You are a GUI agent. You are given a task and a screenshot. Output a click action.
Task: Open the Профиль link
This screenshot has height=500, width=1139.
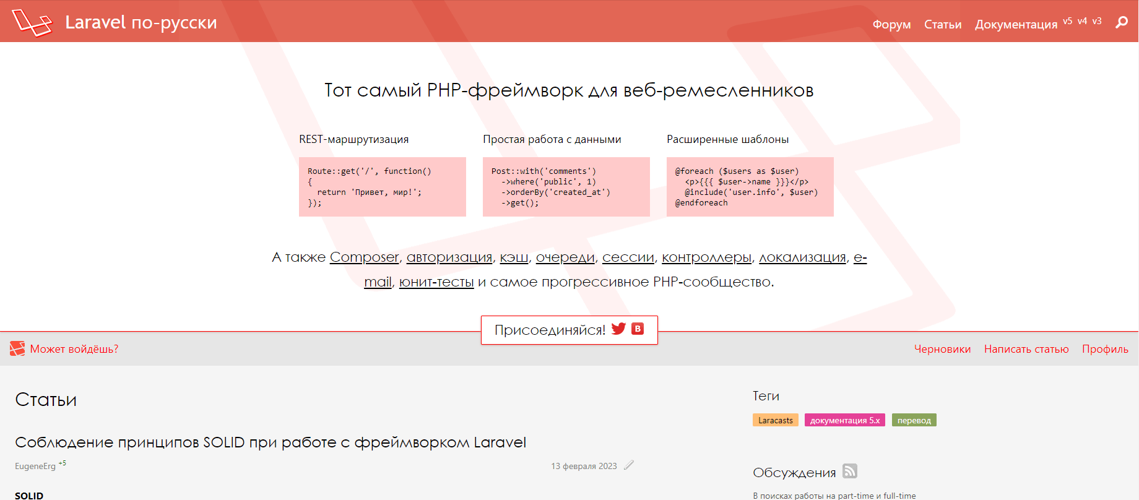click(1104, 349)
